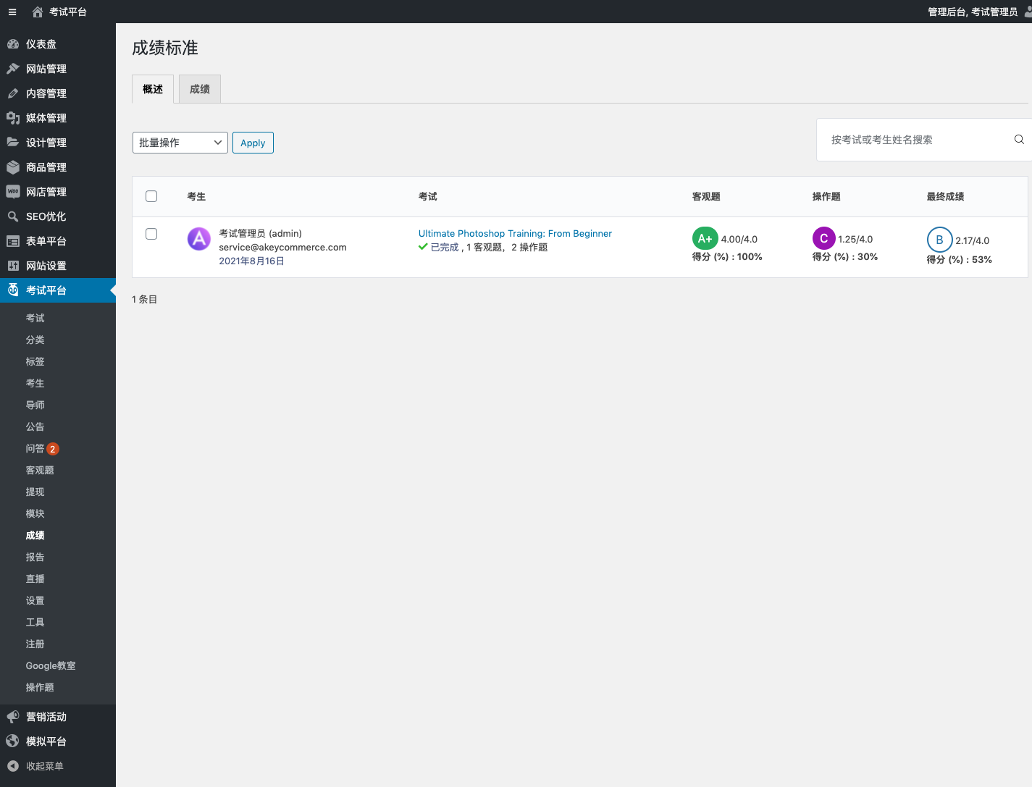Open Google教室 submenu item
Viewport: 1032px width, 787px height.
[x=51, y=665]
